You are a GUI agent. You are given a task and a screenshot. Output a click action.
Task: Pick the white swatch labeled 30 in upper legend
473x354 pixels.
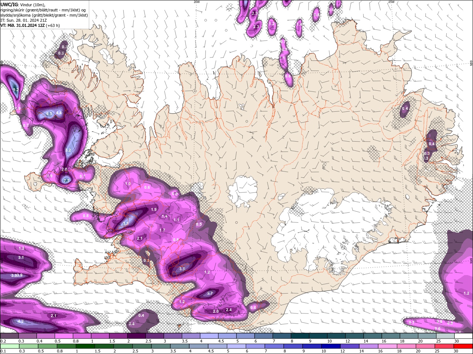pos(463,336)
